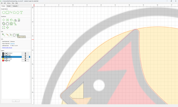This screenshot has width=178, height=107.
Task: Select the Curve vector tool
Action: click(14, 12)
